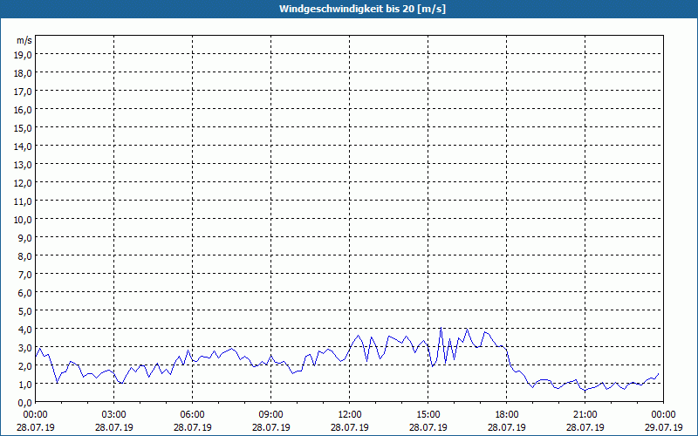Click the wind speed peak near 15:30
Viewport: 698px width, 436px height.
(x=441, y=329)
